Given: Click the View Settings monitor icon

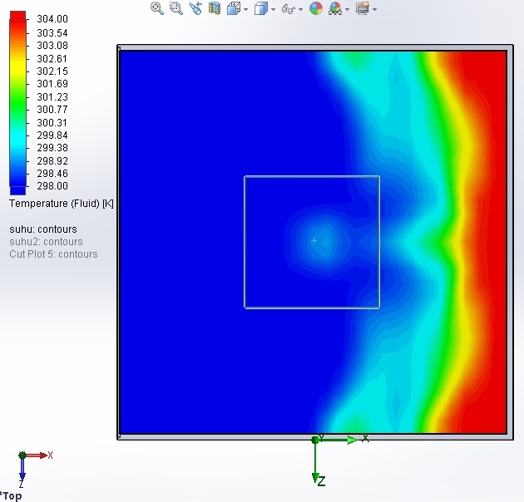Looking at the screenshot, I should click(363, 8).
